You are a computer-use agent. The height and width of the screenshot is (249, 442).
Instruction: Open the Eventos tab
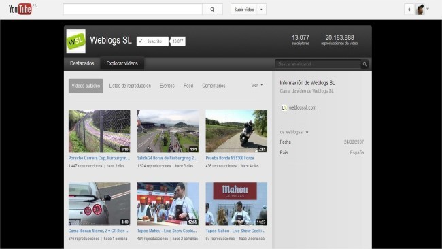point(167,86)
